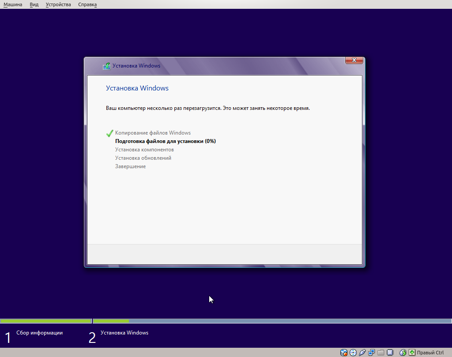Screen dimensions: 452x357
Task: Open the Вид menu
Action: point(34,4)
